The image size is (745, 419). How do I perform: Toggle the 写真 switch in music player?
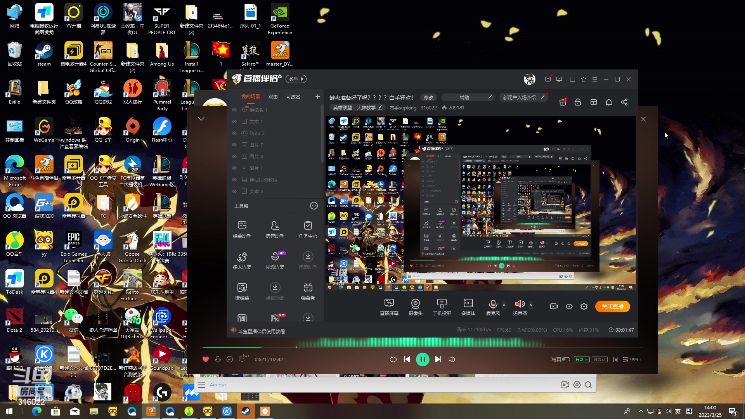(566, 359)
